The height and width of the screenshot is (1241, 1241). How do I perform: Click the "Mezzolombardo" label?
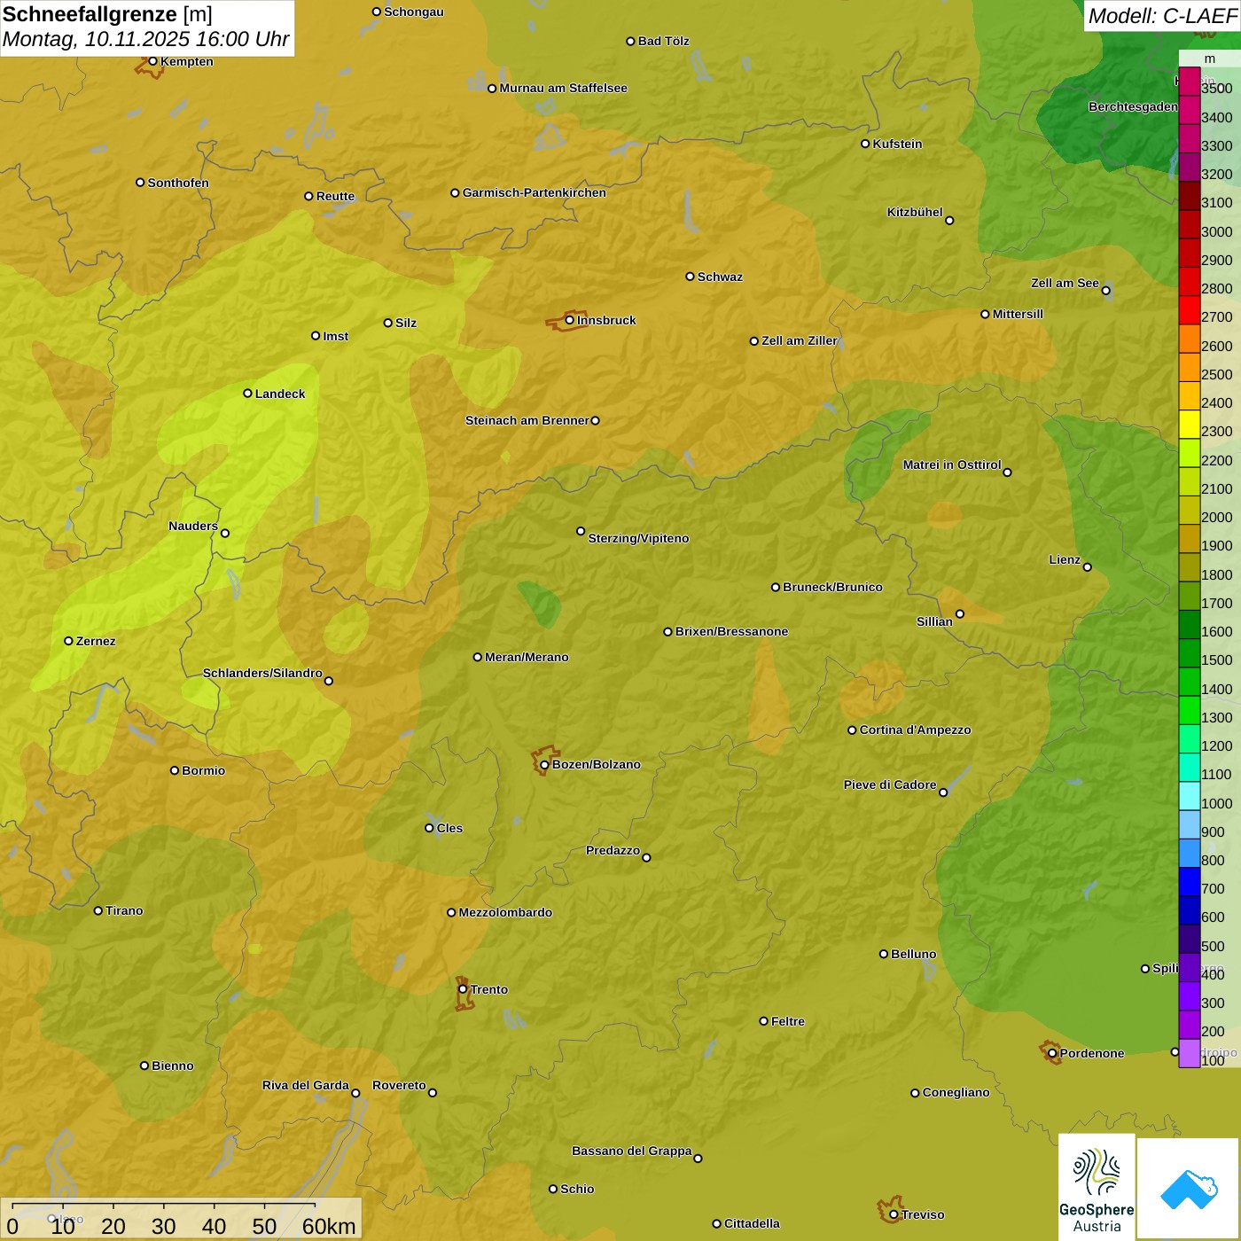click(x=505, y=912)
